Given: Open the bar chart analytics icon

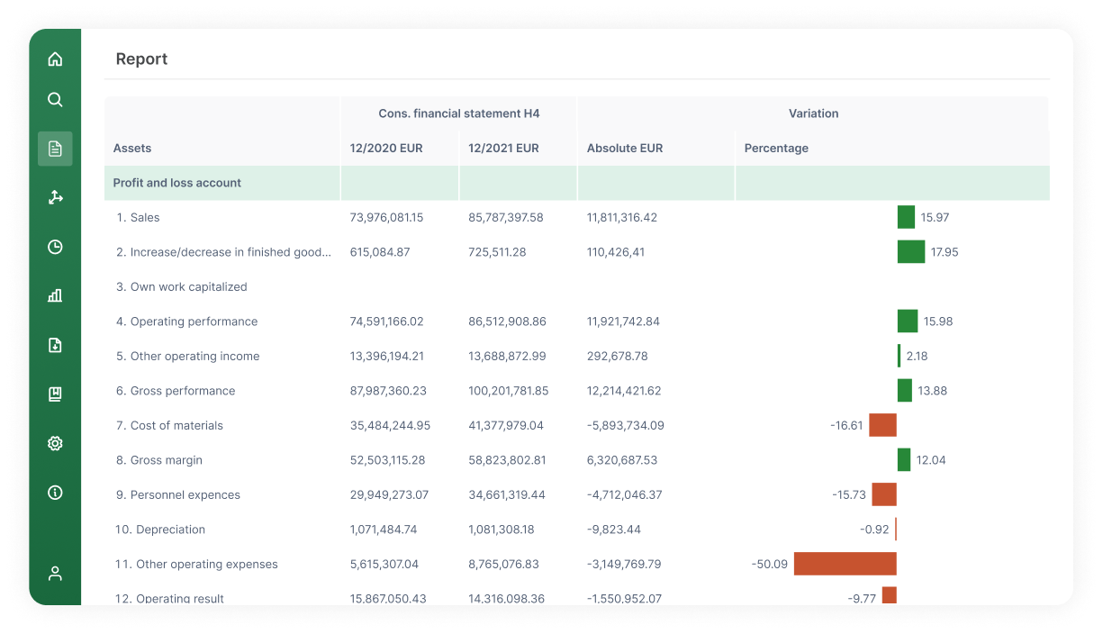Looking at the screenshot, I should (55, 295).
